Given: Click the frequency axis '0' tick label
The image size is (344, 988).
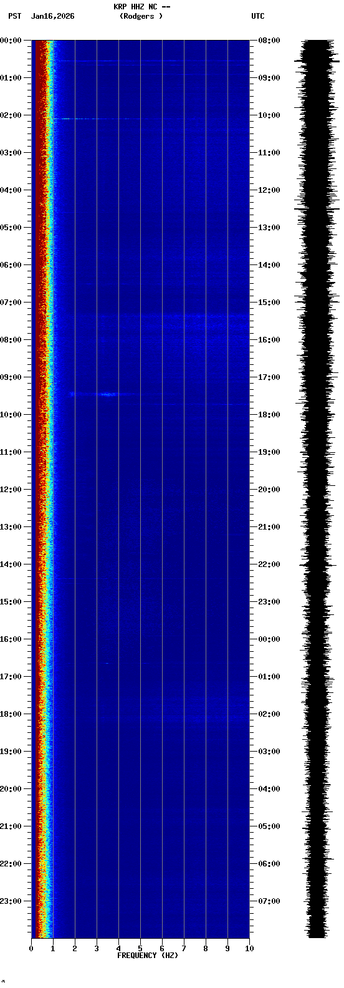Looking at the screenshot, I should pyautogui.click(x=31, y=949).
